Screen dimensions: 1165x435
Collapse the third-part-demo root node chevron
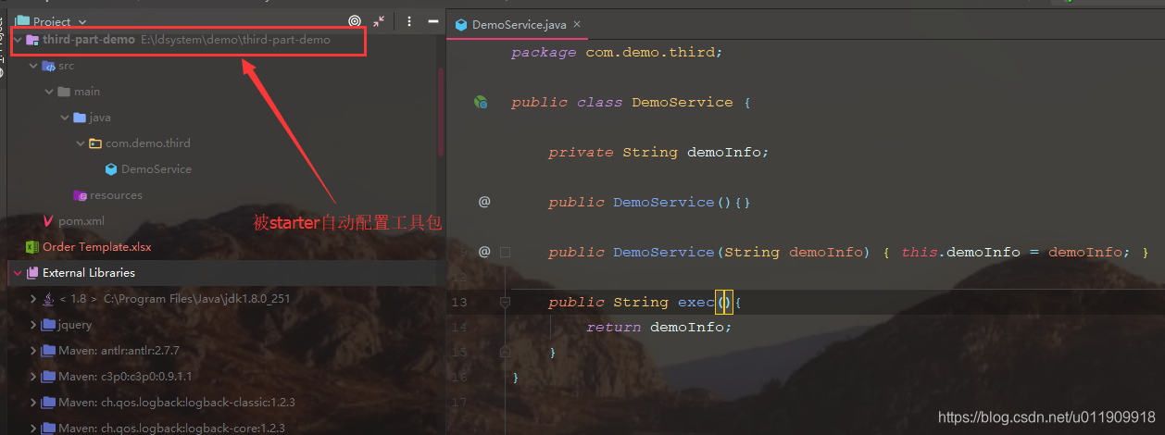click(x=18, y=40)
